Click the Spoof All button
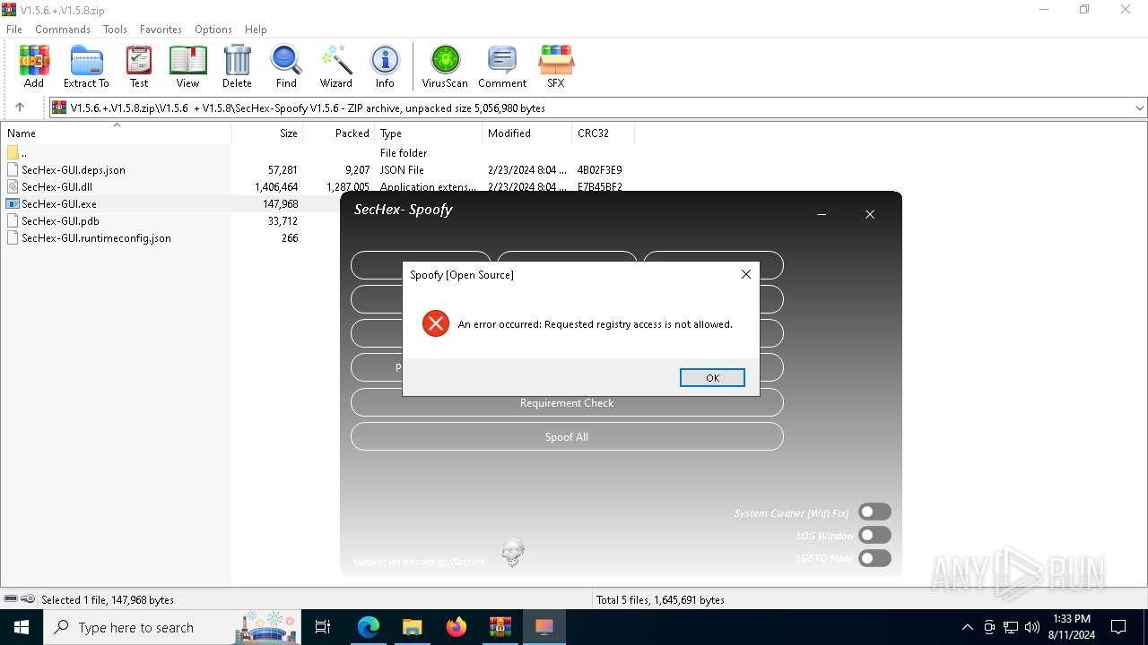This screenshot has height=645, width=1148. tap(567, 436)
